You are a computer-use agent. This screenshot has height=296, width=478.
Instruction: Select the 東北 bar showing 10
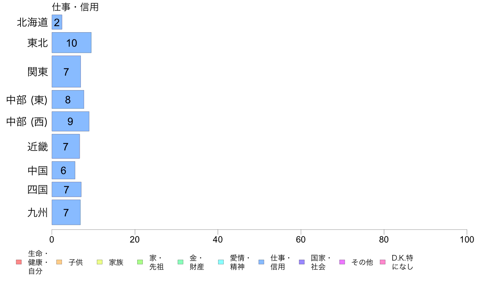pyautogui.click(x=72, y=43)
